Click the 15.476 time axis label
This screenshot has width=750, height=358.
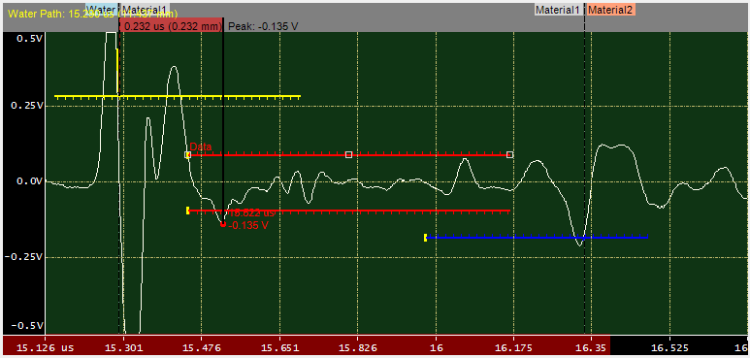pyautogui.click(x=202, y=347)
